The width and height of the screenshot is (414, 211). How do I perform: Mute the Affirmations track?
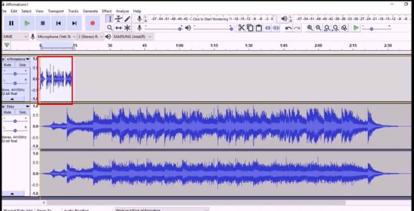8,65
